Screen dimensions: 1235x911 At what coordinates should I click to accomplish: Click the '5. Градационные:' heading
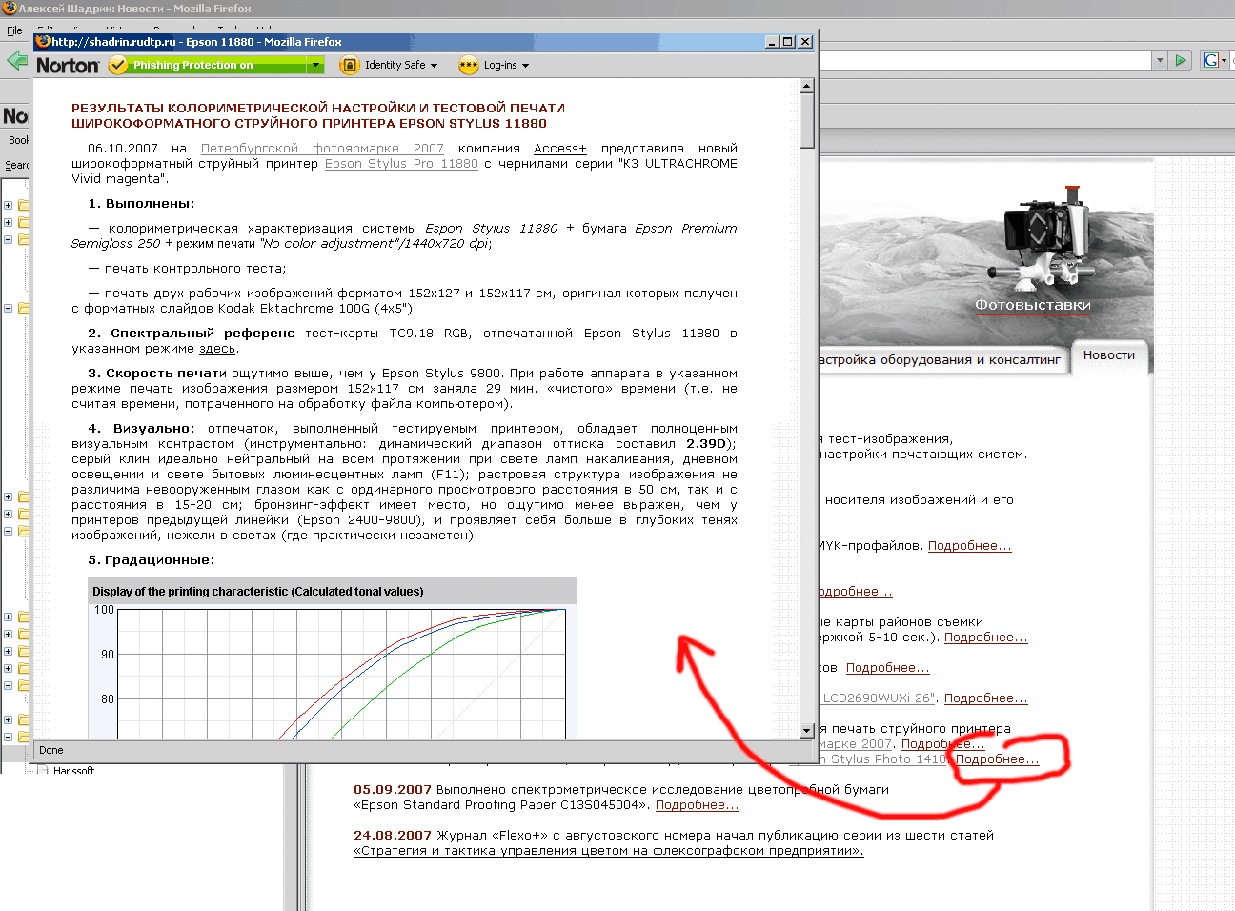(152, 559)
